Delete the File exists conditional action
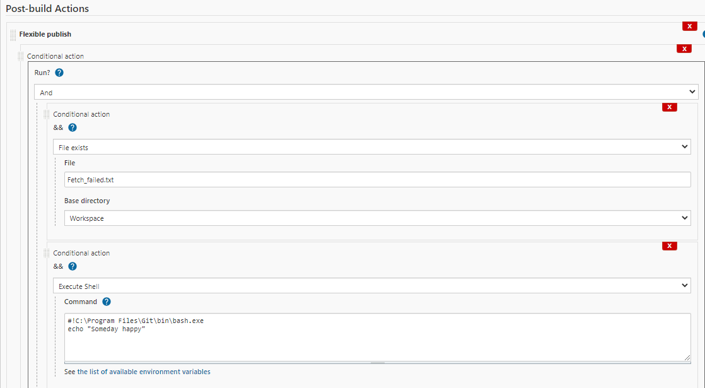The image size is (705, 388). tap(670, 107)
